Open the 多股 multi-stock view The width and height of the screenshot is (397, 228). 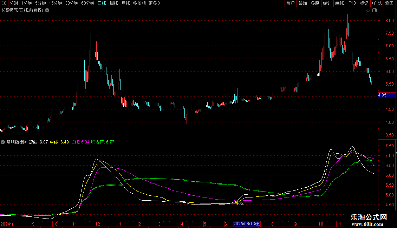coord(315,3)
